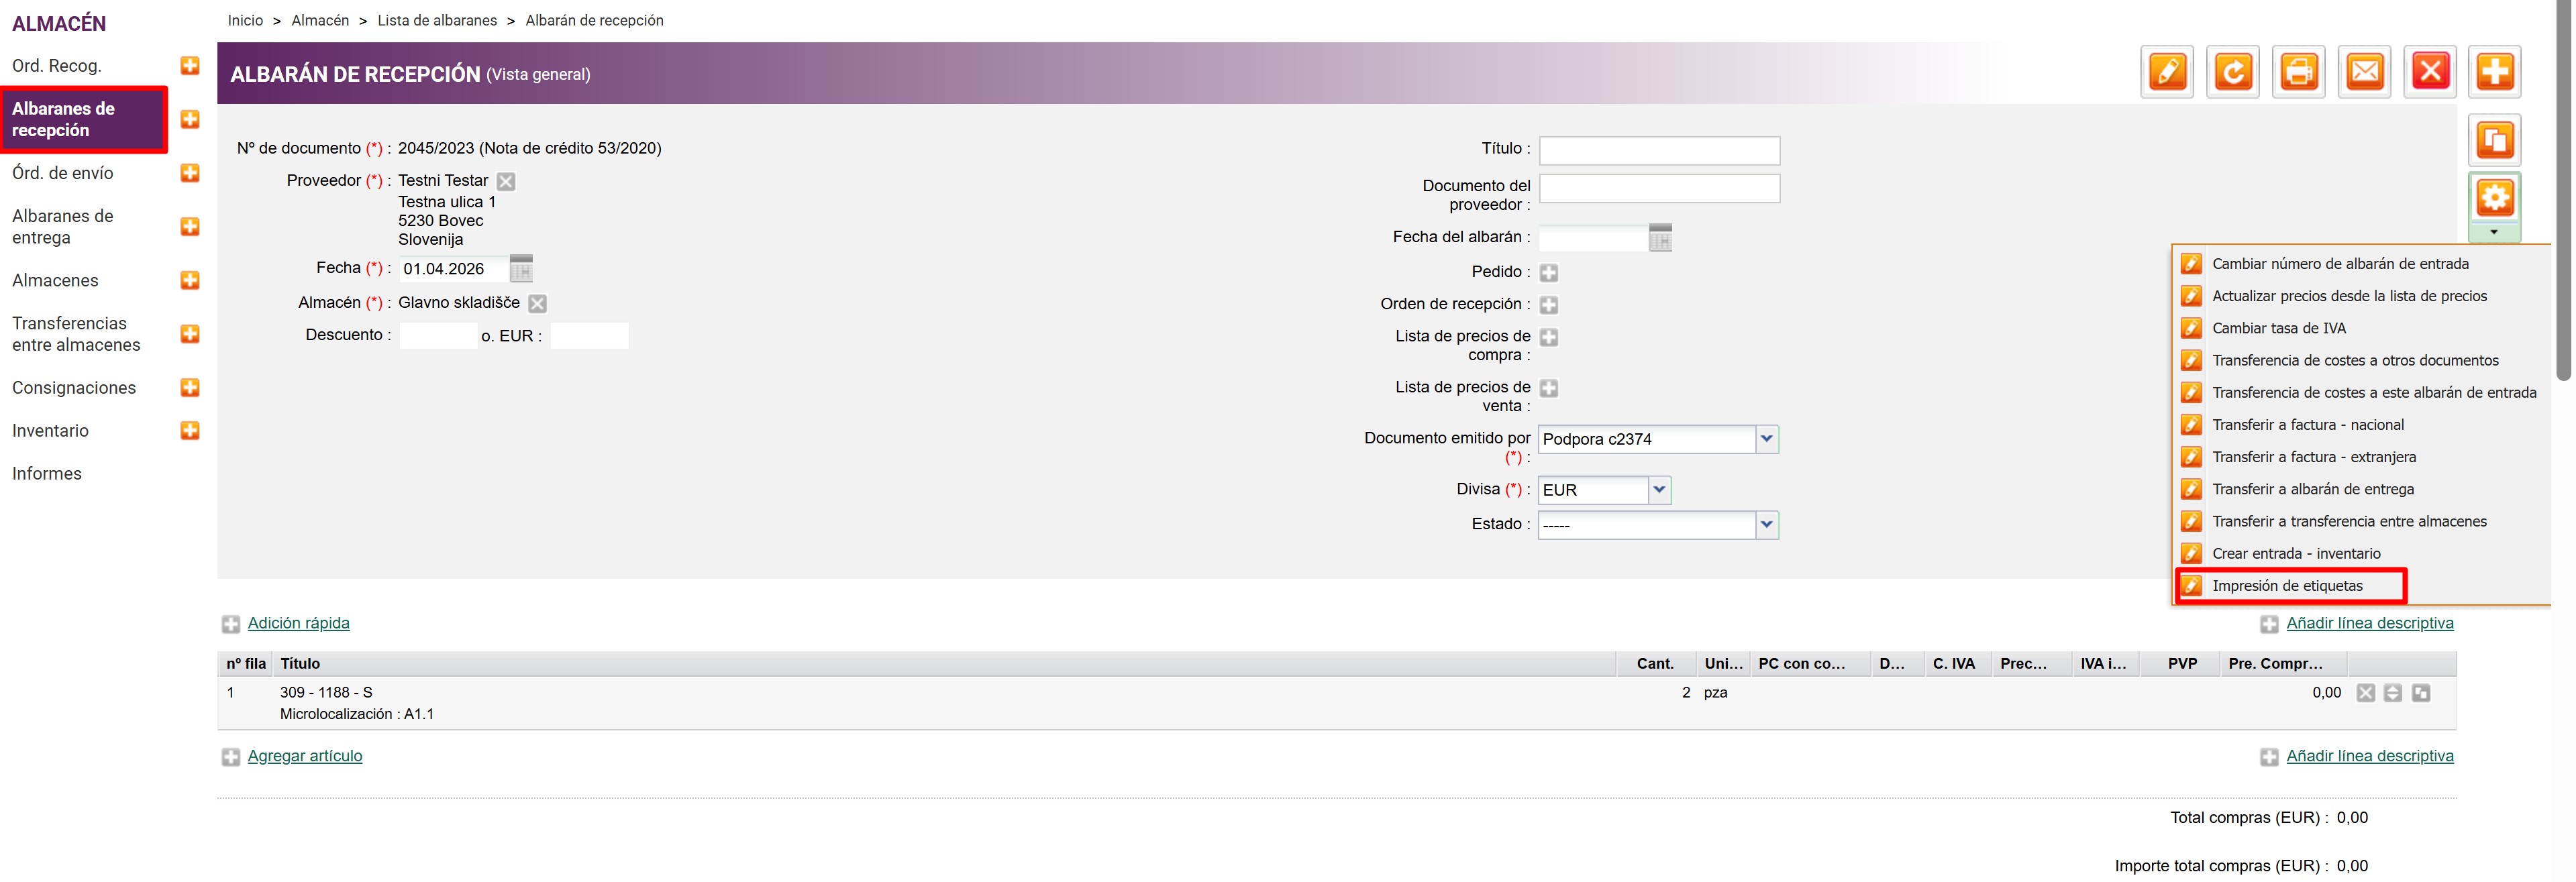Open the Fecha calendar picker icon
Viewport: 2576px width, 882px height.
[x=521, y=269]
